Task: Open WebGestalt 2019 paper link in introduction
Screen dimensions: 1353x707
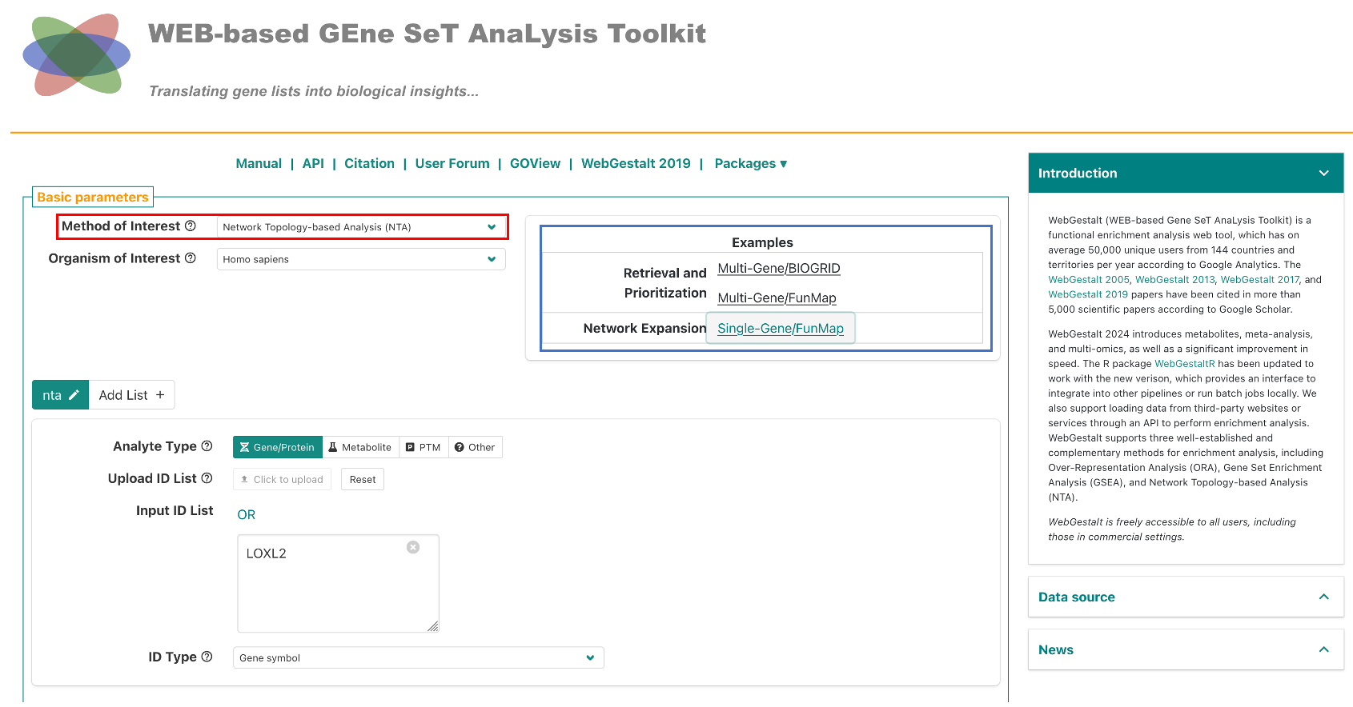Action: click(x=1088, y=294)
